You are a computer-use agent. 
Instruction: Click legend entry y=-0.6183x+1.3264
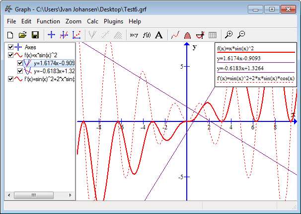point(240,68)
